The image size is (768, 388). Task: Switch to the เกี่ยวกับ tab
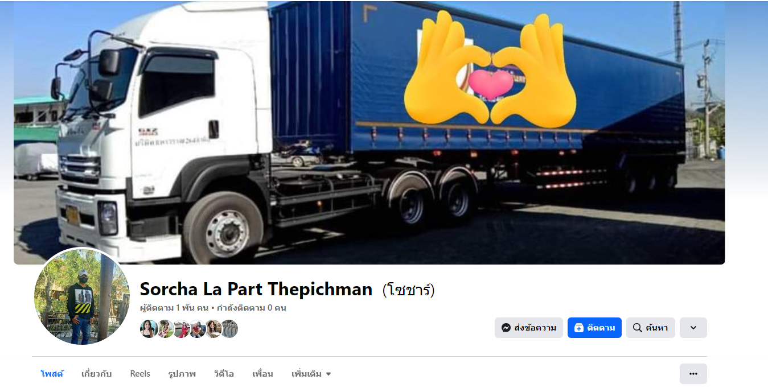97,374
